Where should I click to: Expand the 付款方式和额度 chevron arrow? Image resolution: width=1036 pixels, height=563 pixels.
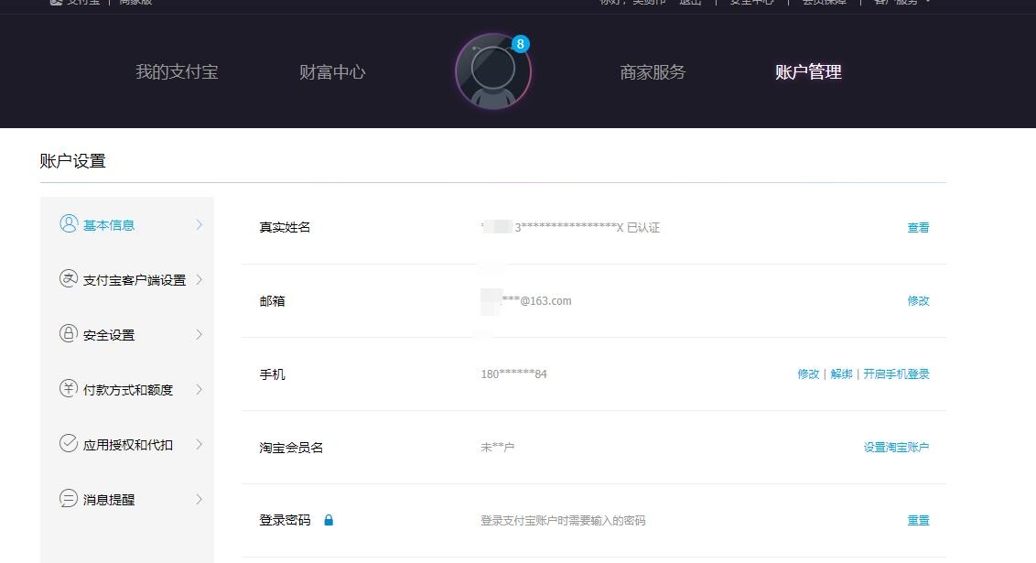click(x=199, y=389)
